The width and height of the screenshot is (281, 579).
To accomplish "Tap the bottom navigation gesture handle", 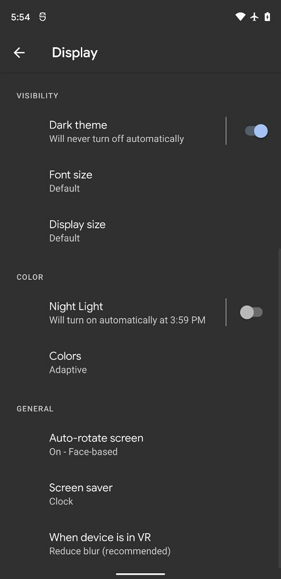I will pos(140,574).
